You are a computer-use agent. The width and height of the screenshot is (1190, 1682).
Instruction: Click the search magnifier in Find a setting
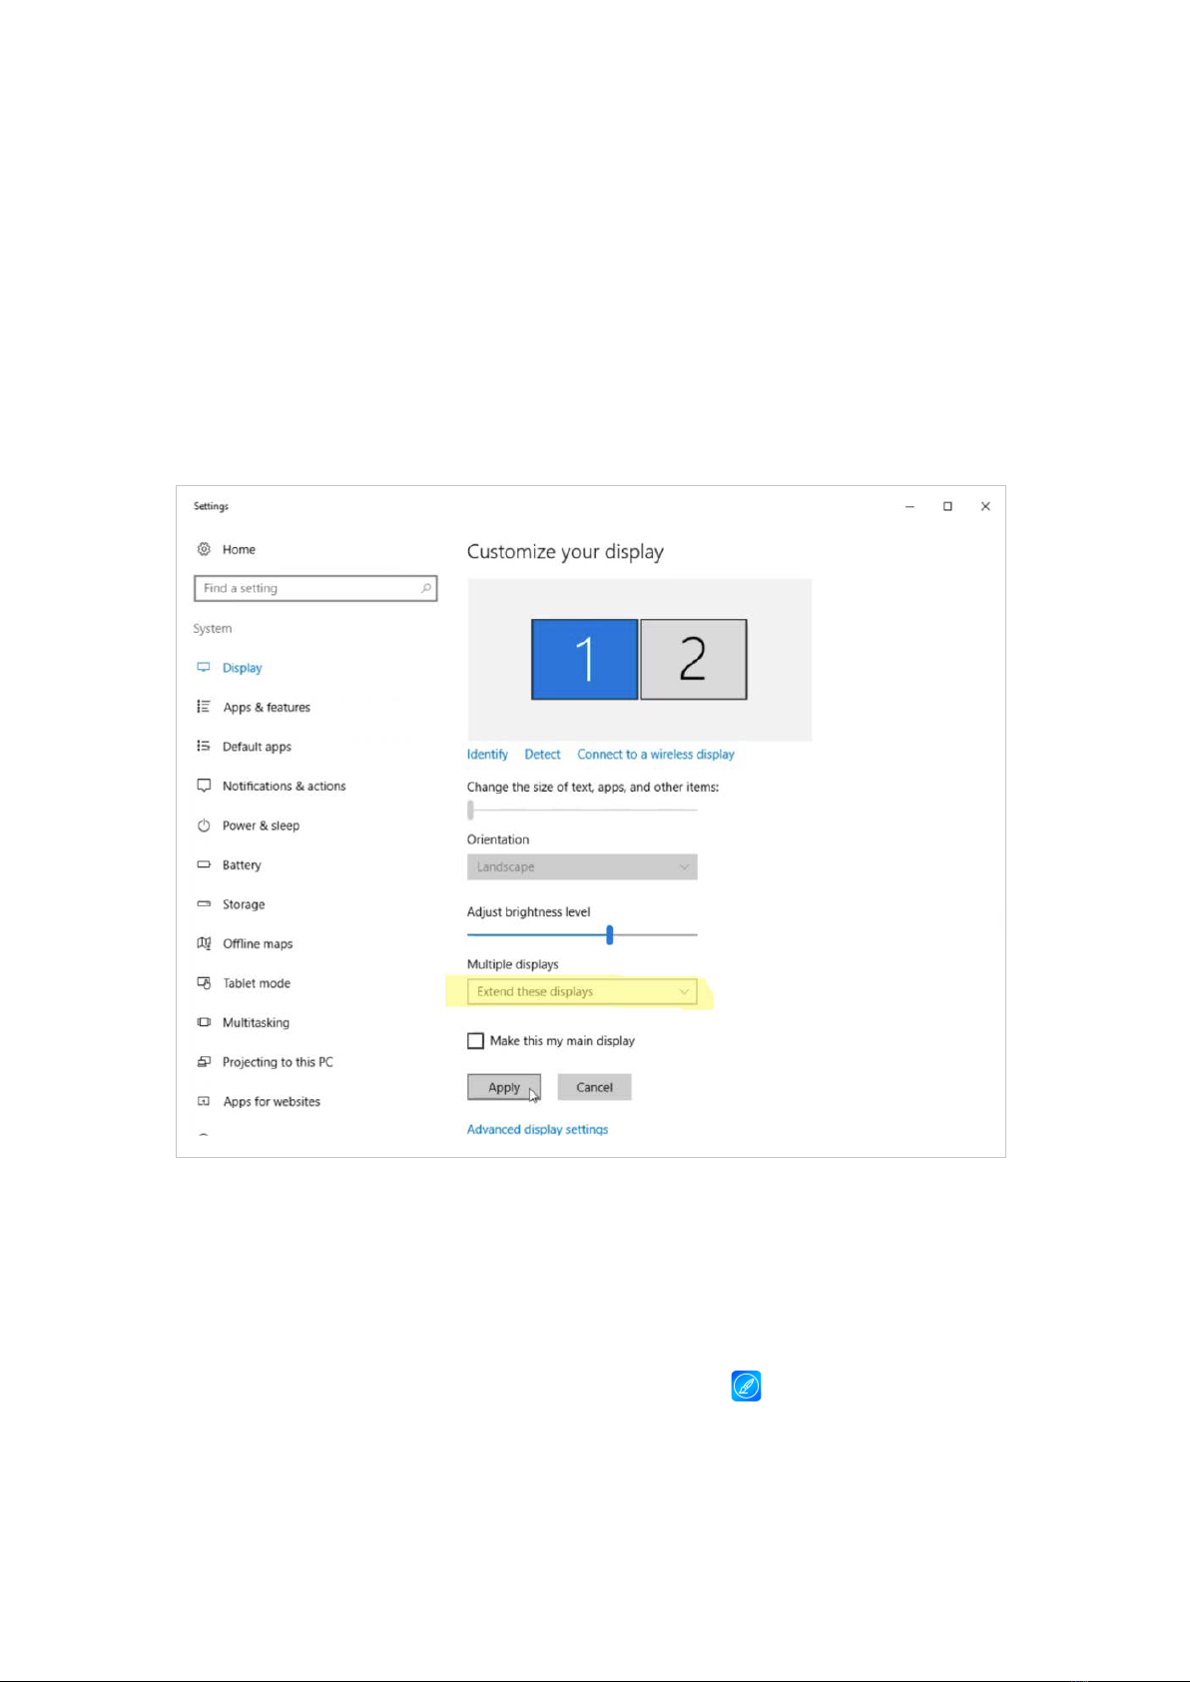click(426, 588)
